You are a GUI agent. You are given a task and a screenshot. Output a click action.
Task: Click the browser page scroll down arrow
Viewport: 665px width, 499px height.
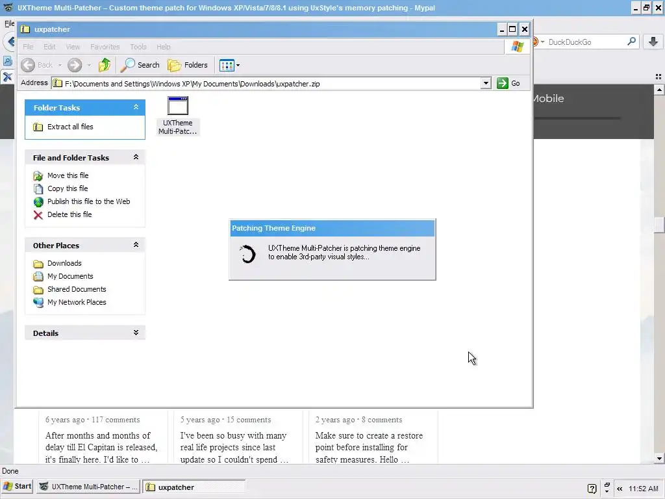pos(659,458)
